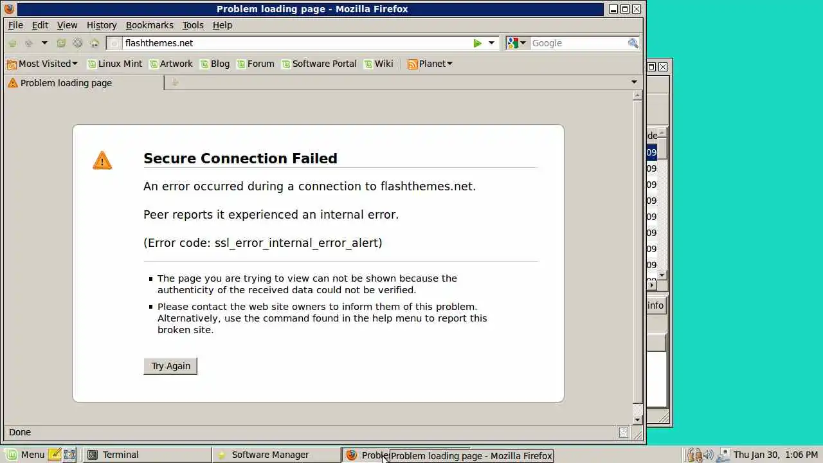
Task: Click the show desktop icon in panel
Action: pyautogui.click(x=69, y=455)
